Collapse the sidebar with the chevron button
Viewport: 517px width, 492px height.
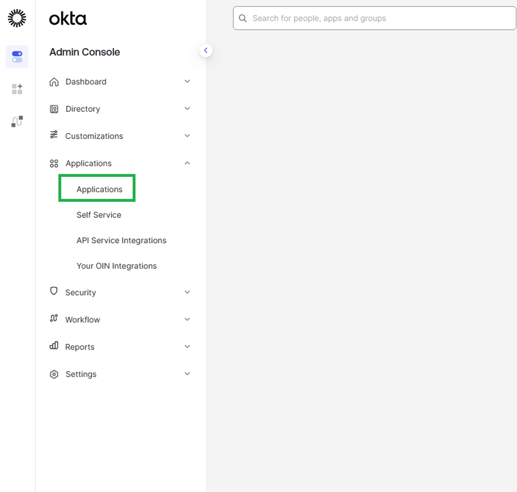pyautogui.click(x=206, y=50)
